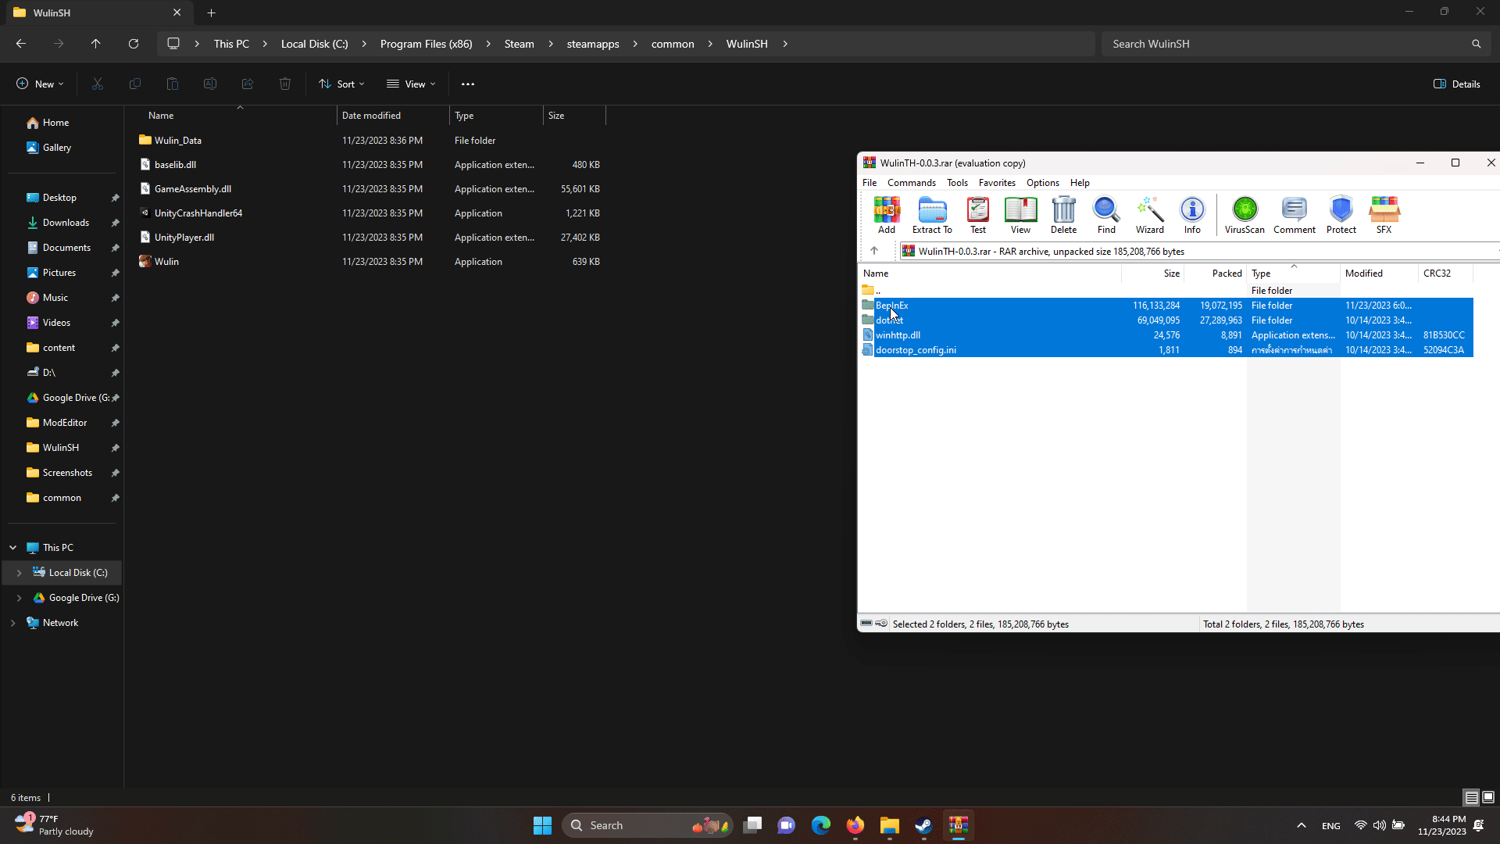Click the SFX toolbar icon
Image resolution: width=1500 pixels, height=844 pixels.
click(x=1384, y=215)
